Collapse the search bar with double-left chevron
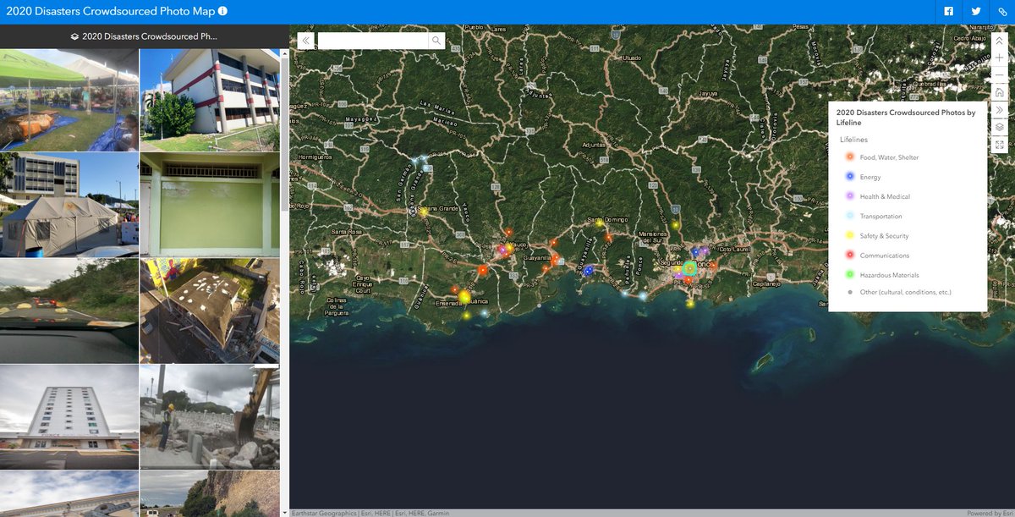This screenshot has width=1015, height=517. [x=305, y=41]
